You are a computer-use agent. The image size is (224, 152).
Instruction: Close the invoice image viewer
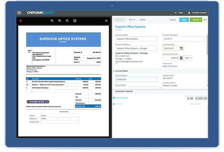pyautogui.click(x=106, y=21)
